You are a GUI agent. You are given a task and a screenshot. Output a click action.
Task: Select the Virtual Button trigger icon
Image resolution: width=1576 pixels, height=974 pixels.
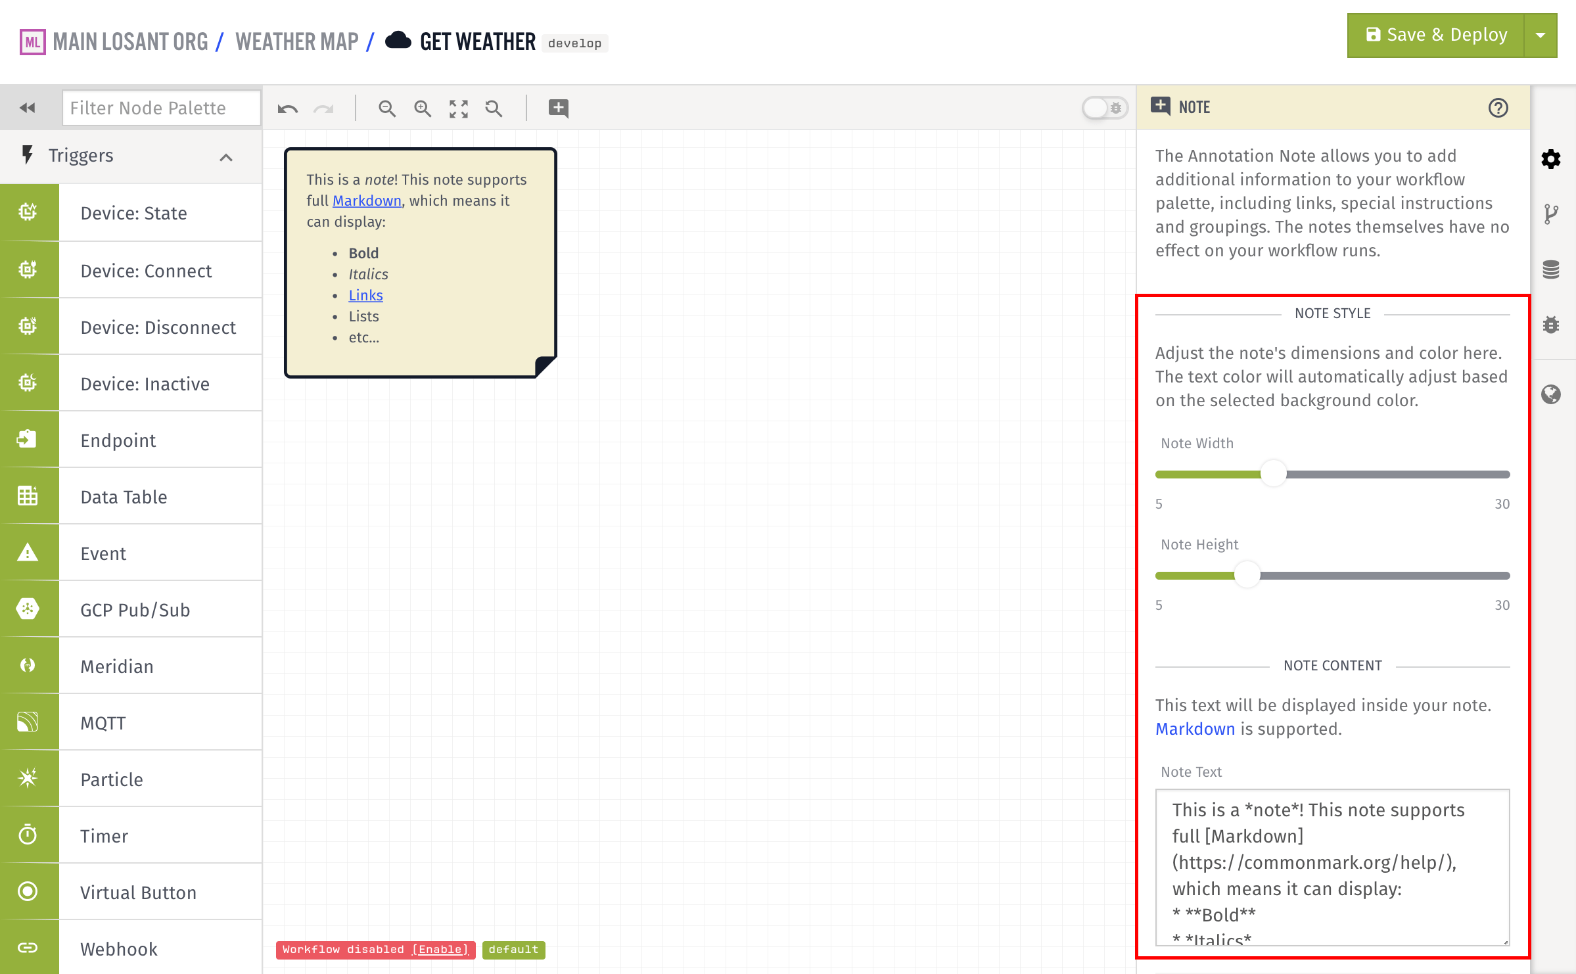coord(28,893)
